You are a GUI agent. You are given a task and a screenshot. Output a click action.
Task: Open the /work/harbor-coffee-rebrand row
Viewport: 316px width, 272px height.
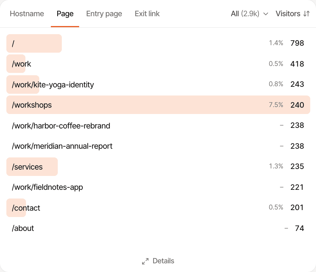pos(158,126)
